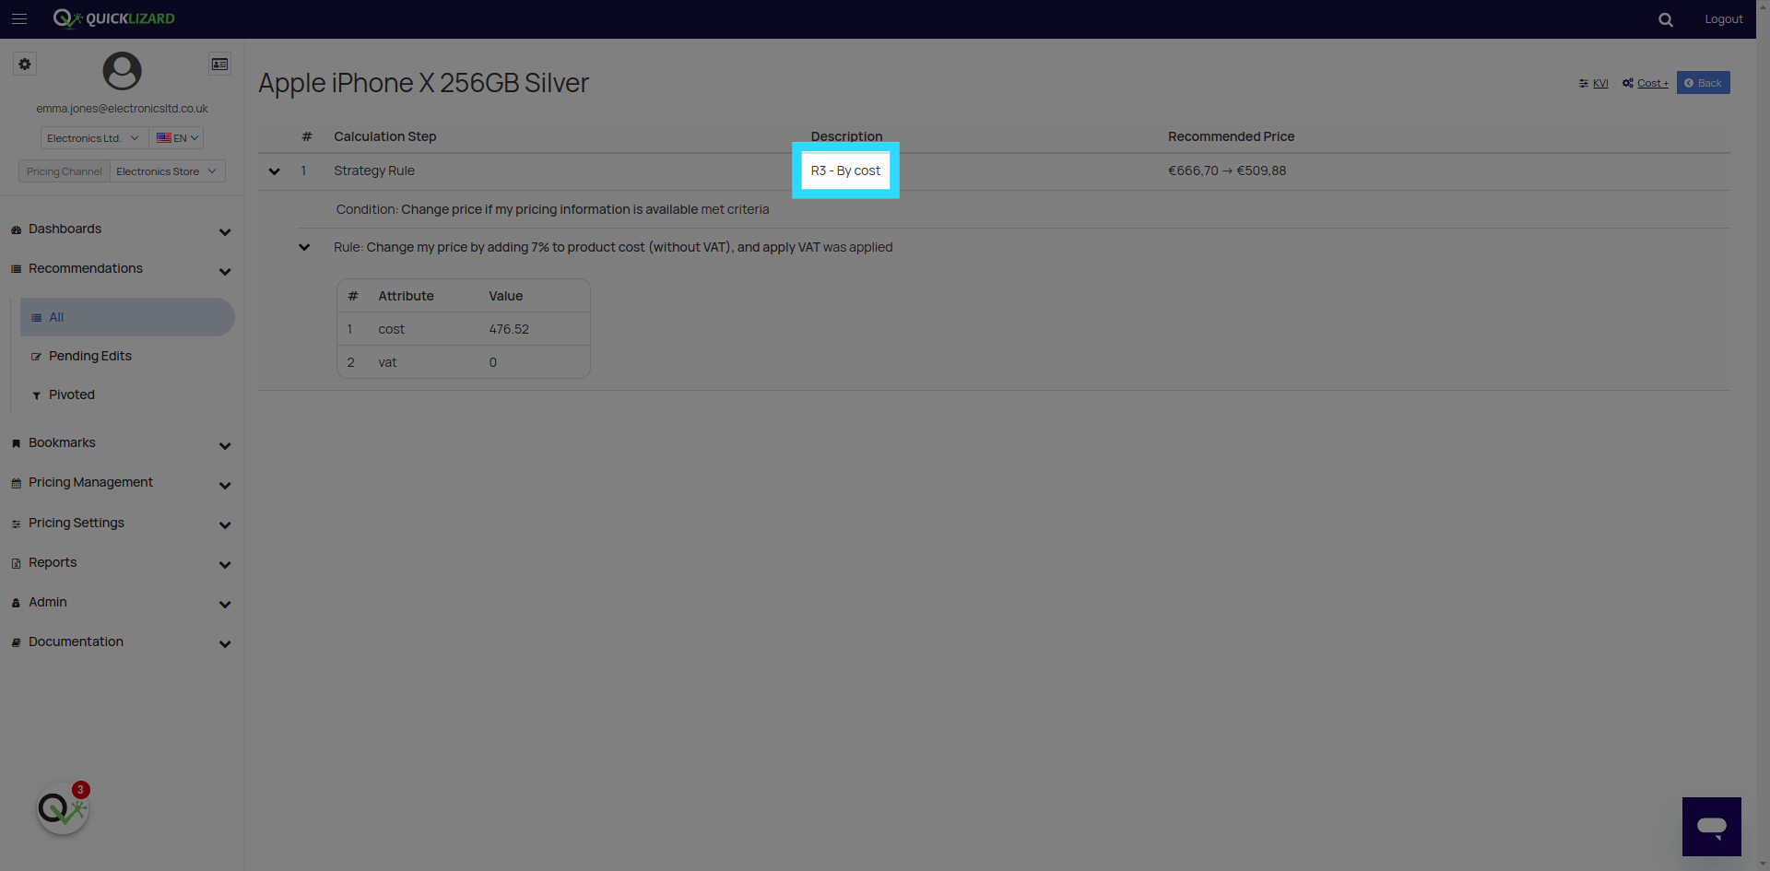Click the Pivoted filter icon
This screenshot has width=1770, height=871.
tap(36, 395)
